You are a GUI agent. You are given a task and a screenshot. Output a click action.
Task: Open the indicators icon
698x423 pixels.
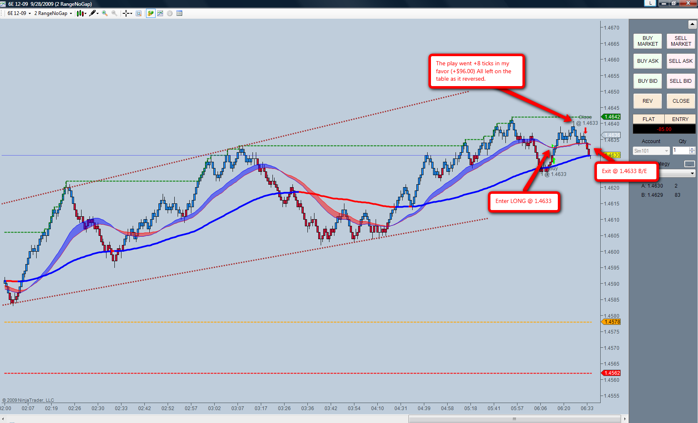click(x=160, y=13)
